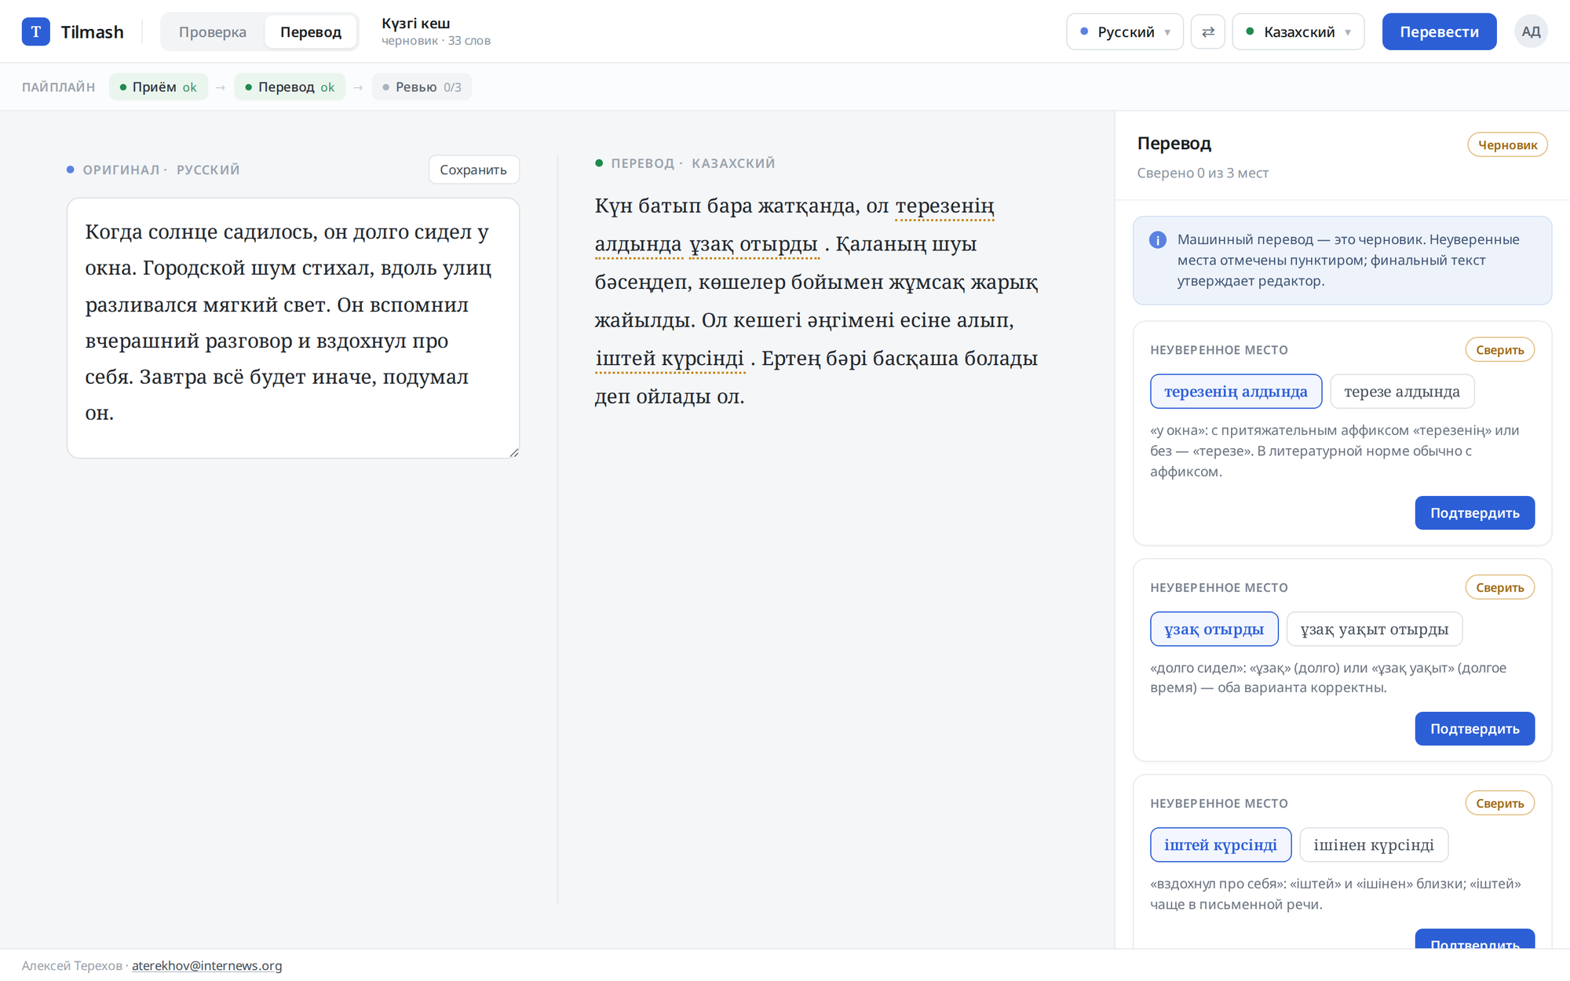Screen dimensions: 1570x981
Task: Click Сверить badge on the ұзақ отырды card
Action: (x=1499, y=588)
